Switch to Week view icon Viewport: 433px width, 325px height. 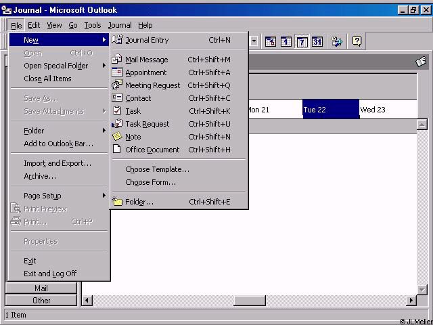tap(302, 42)
